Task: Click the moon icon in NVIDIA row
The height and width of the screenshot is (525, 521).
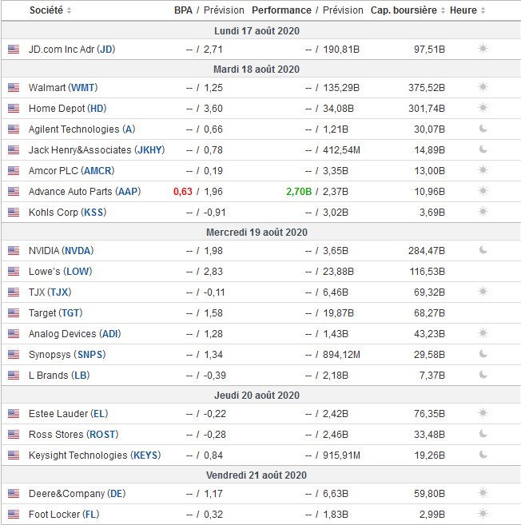Action: (x=483, y=250)
